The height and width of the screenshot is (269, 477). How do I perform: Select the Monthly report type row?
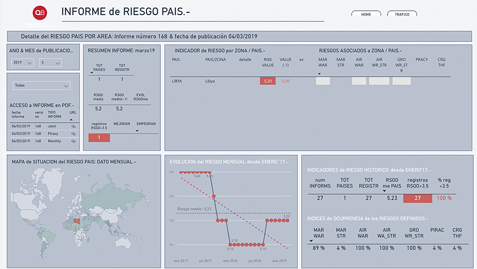pos(54,141)
